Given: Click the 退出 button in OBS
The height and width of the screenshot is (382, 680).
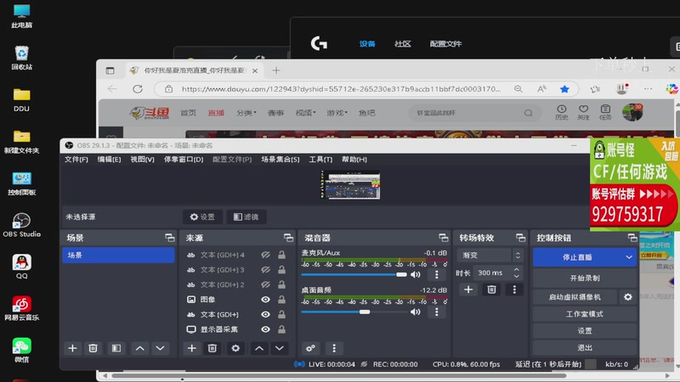Looking at the screenshot, I should tap(585, 348).
